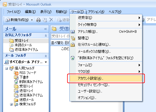This screenshot has height=112, width=156.
Task: Click the アドレス search field in toolbar
Action: [x=151, y=20]
